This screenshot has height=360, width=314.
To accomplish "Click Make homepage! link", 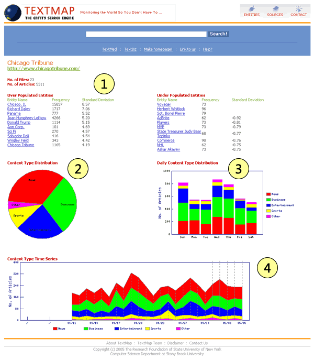I will click(158, 49).
